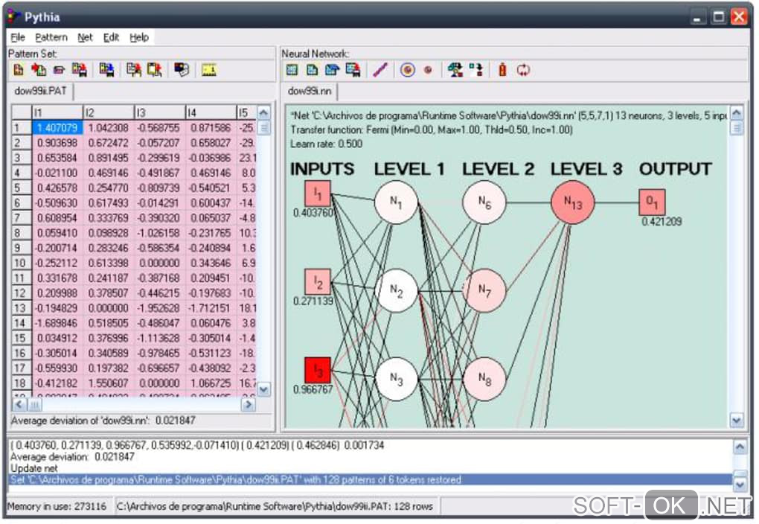Click the dark picture-and-tag icon in Pattern Set toolbar

pyautogui.click(x=182, y=70)
